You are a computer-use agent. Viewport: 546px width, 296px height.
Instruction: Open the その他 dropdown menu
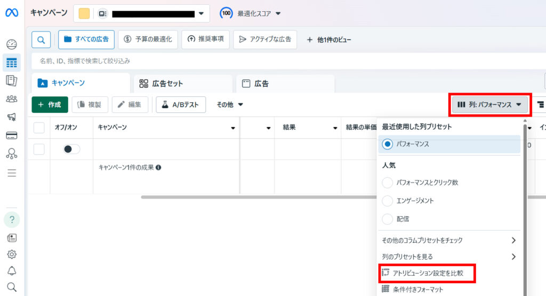click(x=230, y=104)
